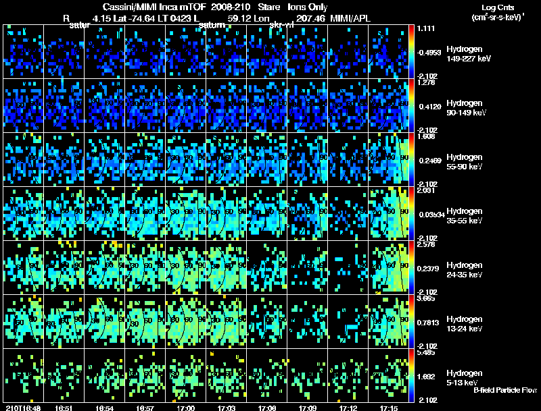
Task: Open the 13-24 keV image at 17:00
Action: [x=185, y=321]
